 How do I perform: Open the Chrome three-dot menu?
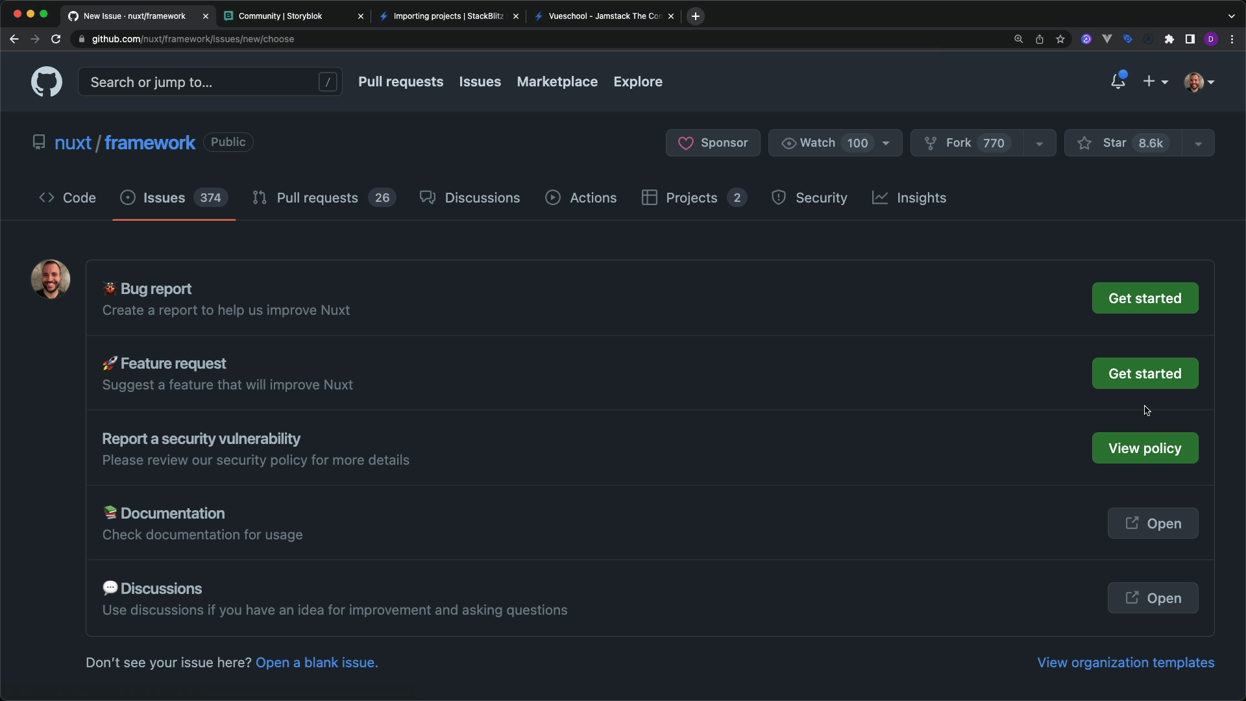1232,39
